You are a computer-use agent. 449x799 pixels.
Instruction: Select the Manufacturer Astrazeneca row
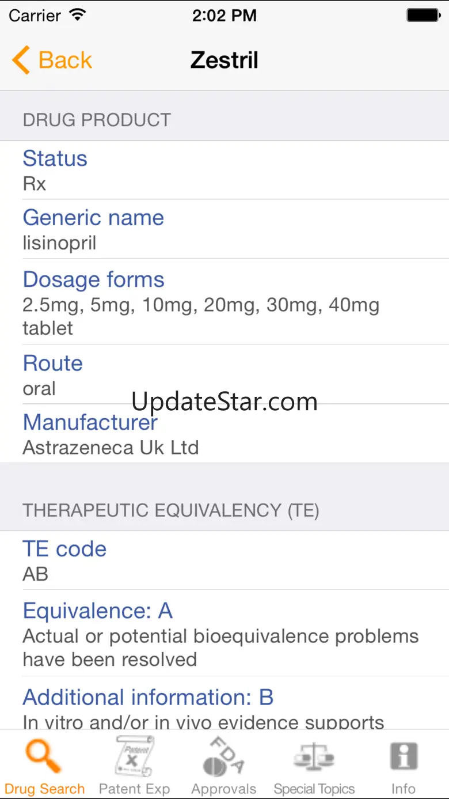pos(224,434)
